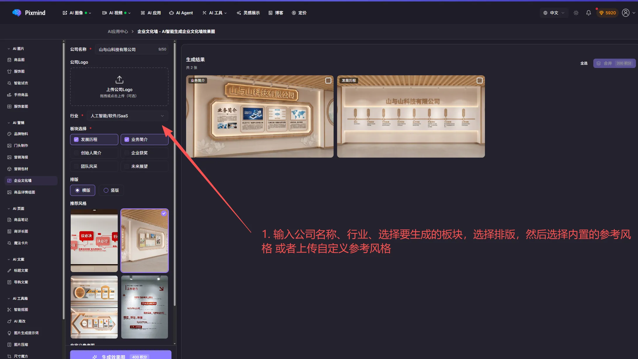Toggle light/dark theme sun icon
This screenshot has width=638, height=359.
pyautogui.click(x=576, y=13)
